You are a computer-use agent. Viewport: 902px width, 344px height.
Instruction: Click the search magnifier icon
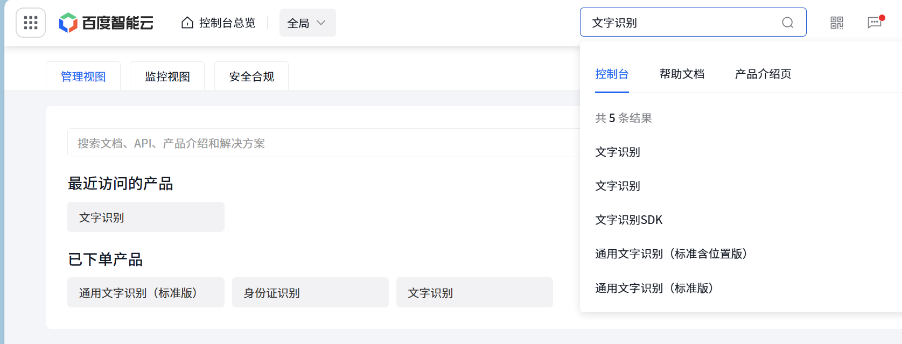[x=787, y=23]
